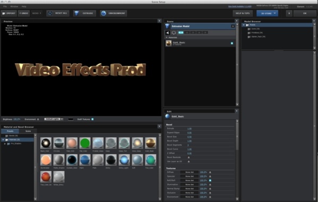
Task: Select the Paint blue material preset
Action: [x=85, y=160]
